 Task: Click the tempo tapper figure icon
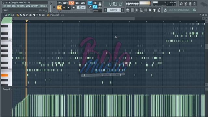click(159, 10)
